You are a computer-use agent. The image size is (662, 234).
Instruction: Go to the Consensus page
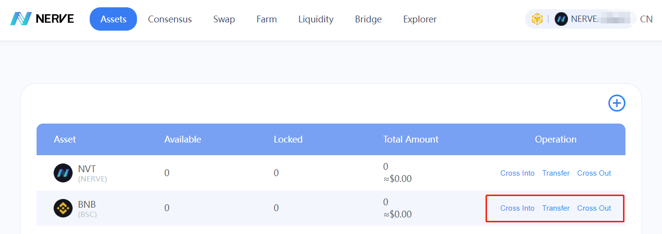coord(170,19)
